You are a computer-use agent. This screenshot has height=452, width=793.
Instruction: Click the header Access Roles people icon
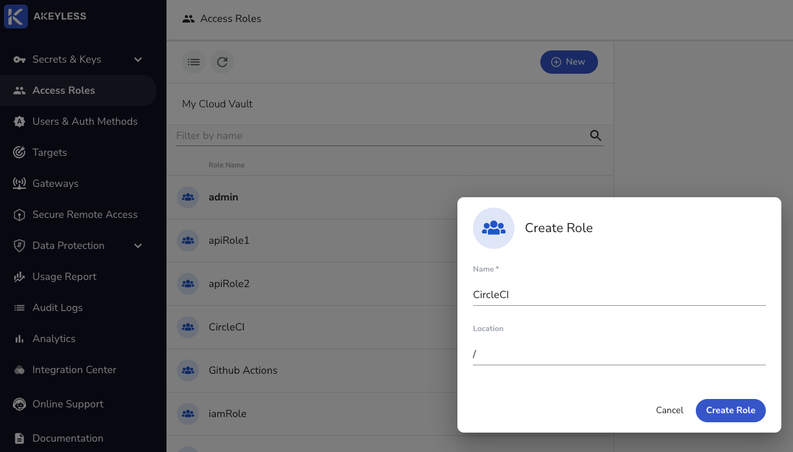[x=189, y=19]
